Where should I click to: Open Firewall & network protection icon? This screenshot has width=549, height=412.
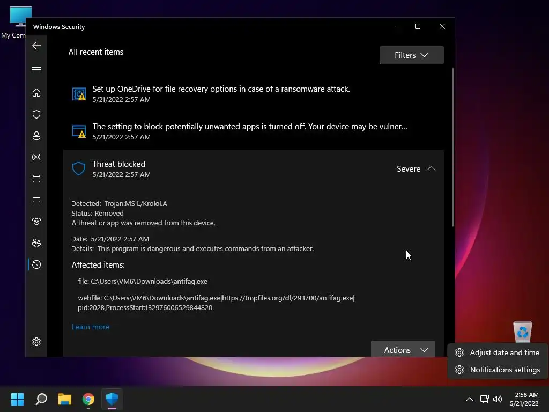(x=36, y=157)
